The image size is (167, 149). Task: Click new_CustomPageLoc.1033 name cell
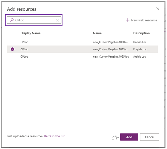111,49
